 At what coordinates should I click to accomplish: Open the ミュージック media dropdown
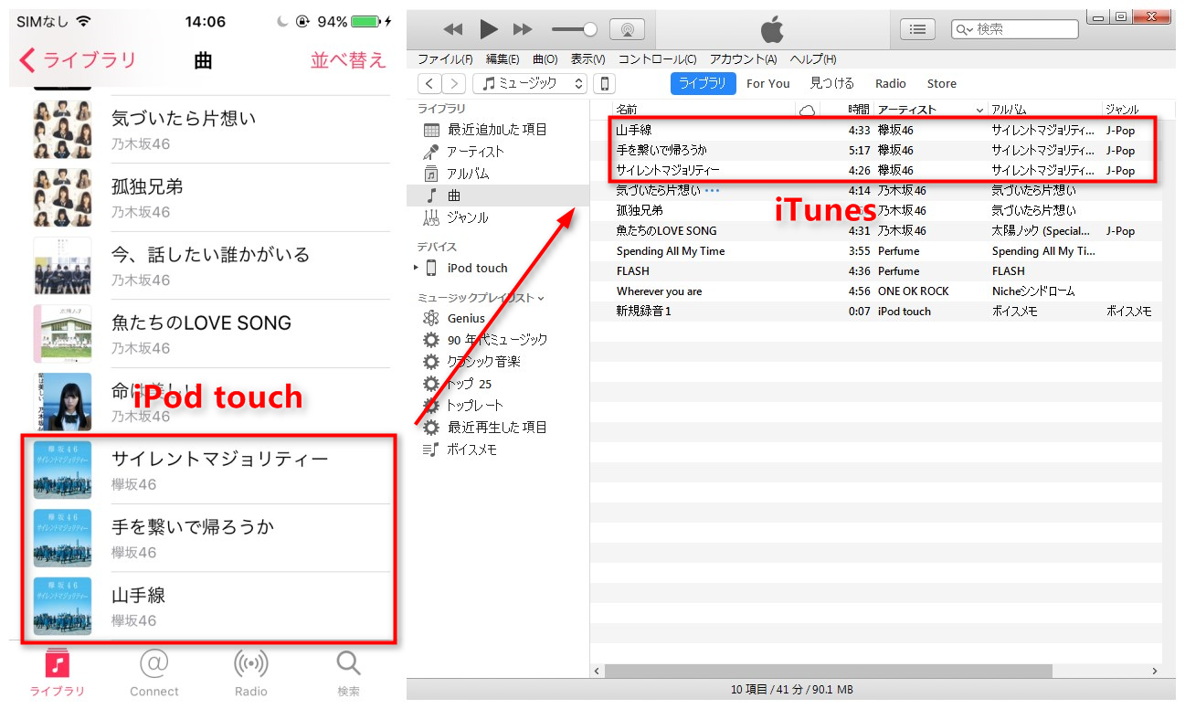pos(530,83)
